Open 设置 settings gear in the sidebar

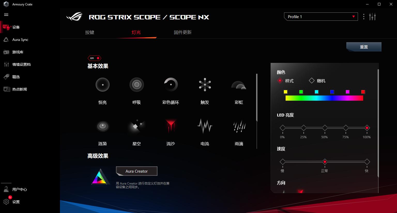pos(6,202)
